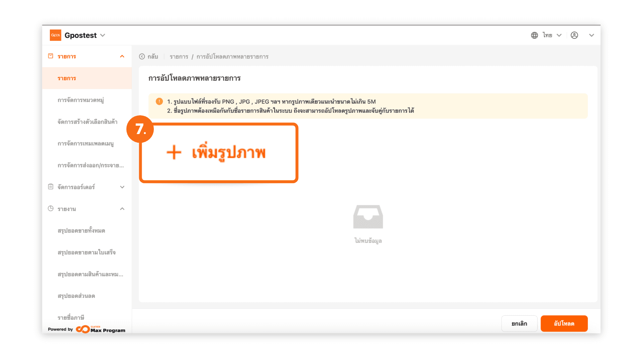Viewport: 642px width, 361px height.
Task: Click the orange อัปโหลด button
Action: coord(564,324)
